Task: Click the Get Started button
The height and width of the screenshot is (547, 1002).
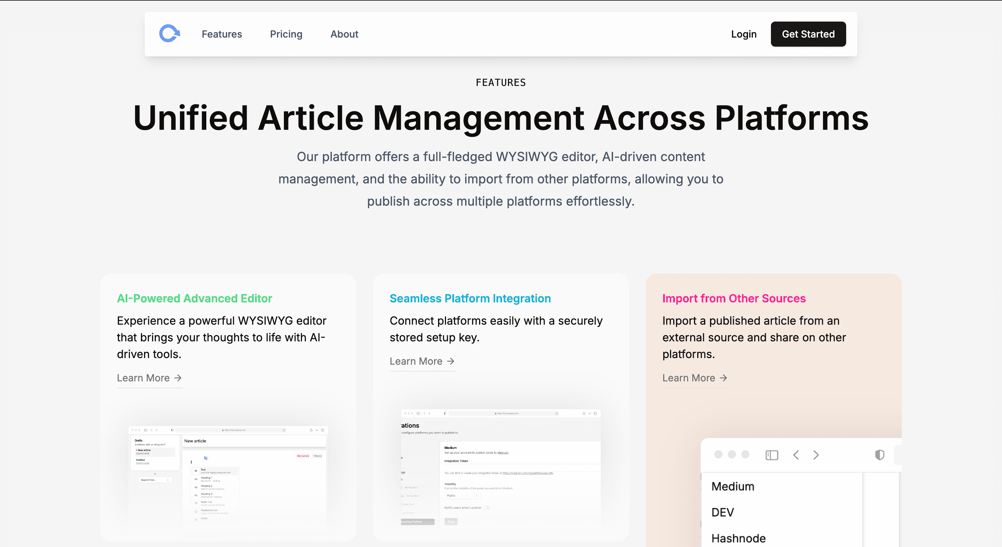Action: click(x=808, y=34)
